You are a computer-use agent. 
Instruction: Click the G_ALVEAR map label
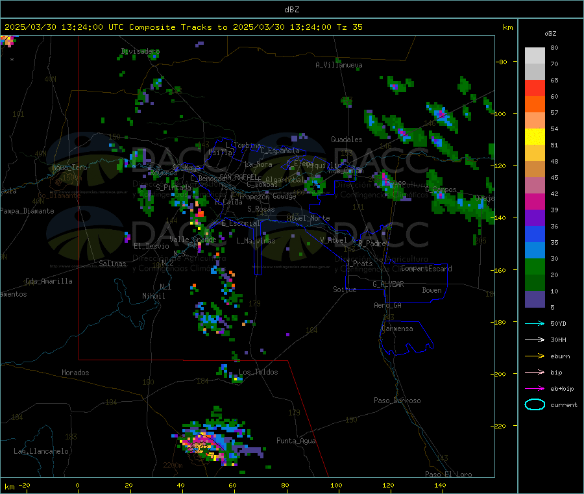(x=388, y=284)
